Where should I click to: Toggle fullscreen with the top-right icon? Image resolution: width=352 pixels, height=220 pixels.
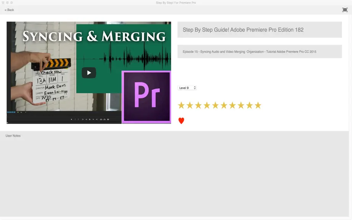tap(345, 10)
